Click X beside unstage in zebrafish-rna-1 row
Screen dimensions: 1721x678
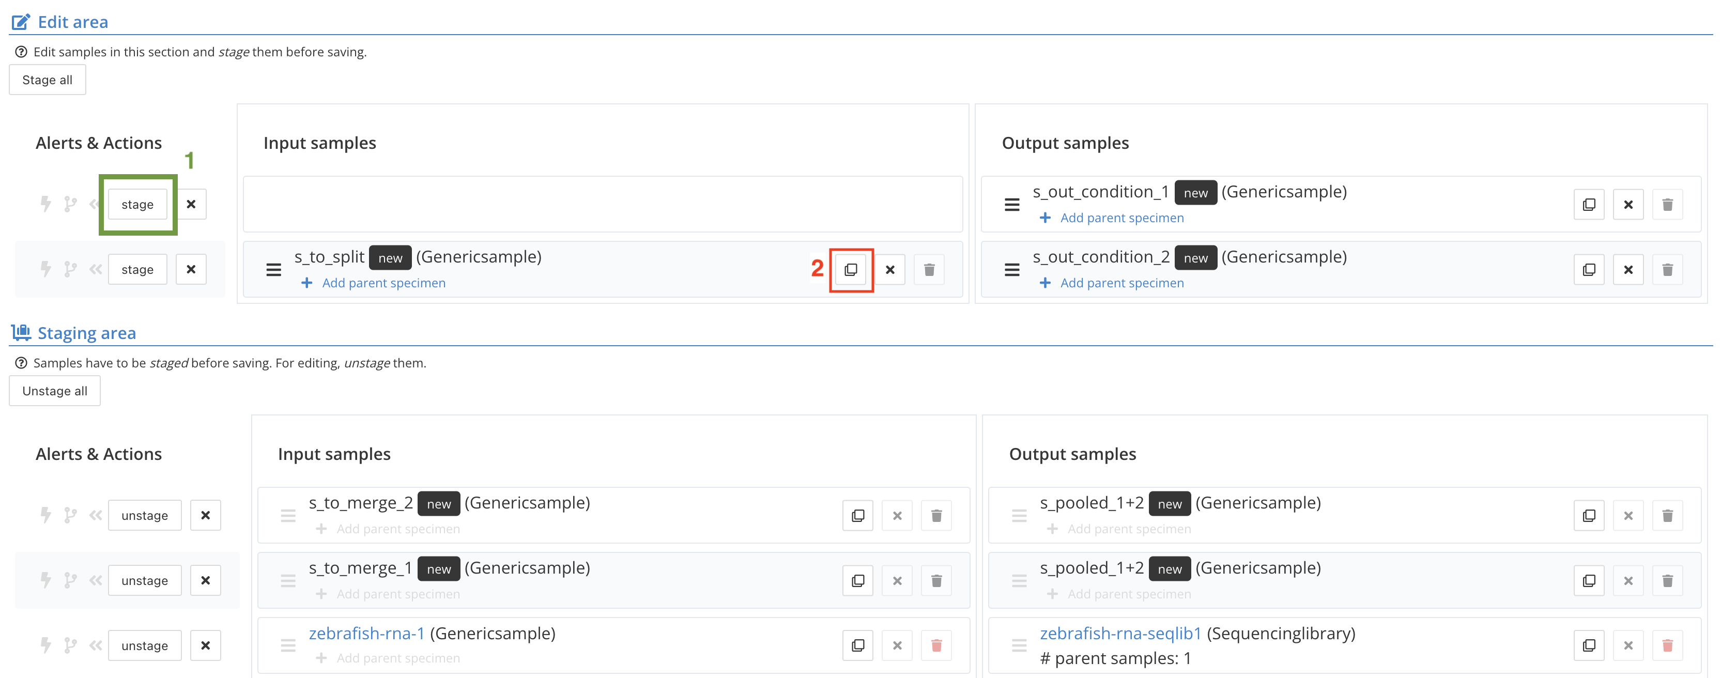pos(206,646)
